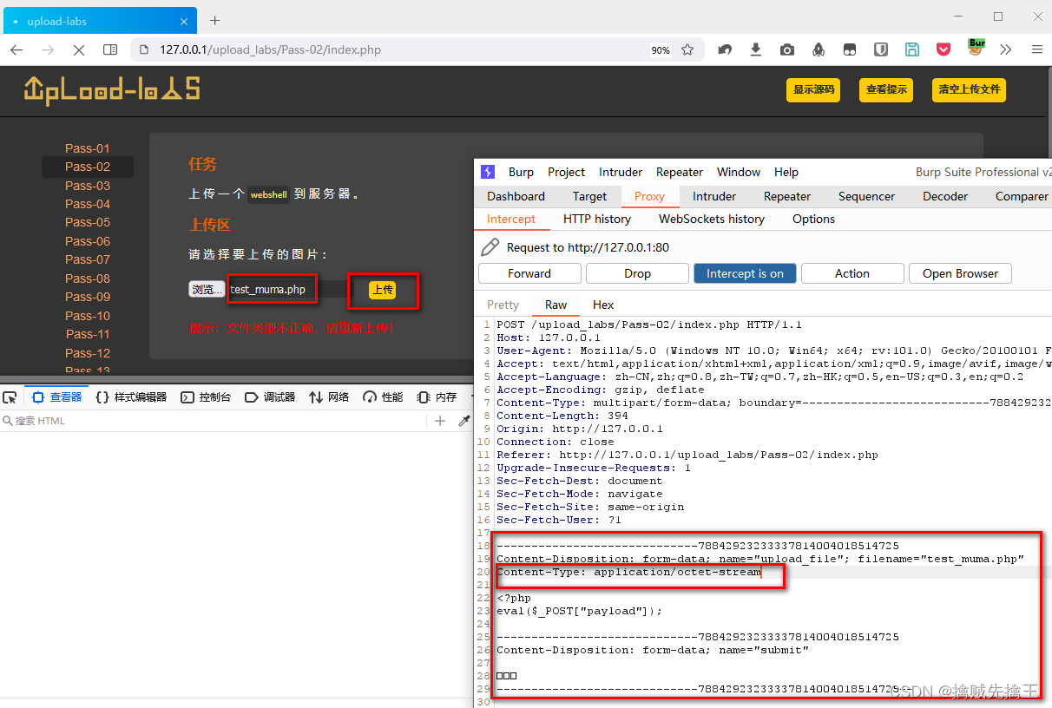This screenshot has width=1052, height=708.
Task: Switch request view to Hex
Action: (x=603, y=305)
